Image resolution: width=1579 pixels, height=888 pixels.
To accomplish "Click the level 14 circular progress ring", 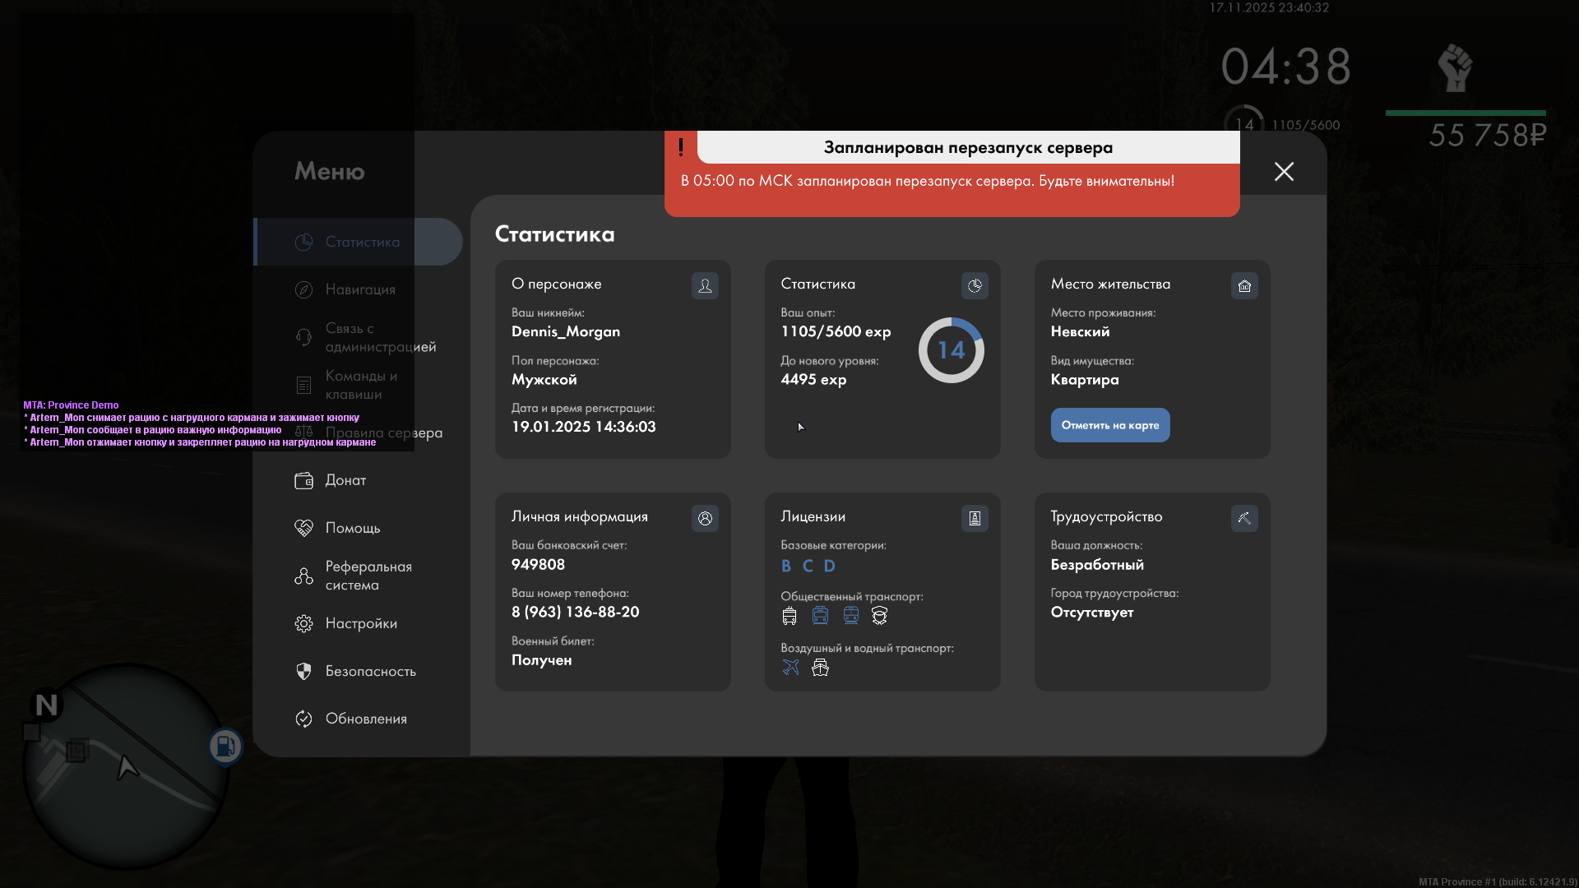I will tap(951, 350).
